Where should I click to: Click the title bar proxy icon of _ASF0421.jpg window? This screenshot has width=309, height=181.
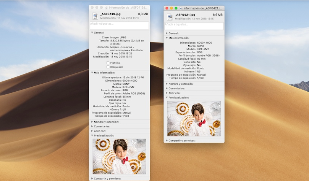coord(181,8)
